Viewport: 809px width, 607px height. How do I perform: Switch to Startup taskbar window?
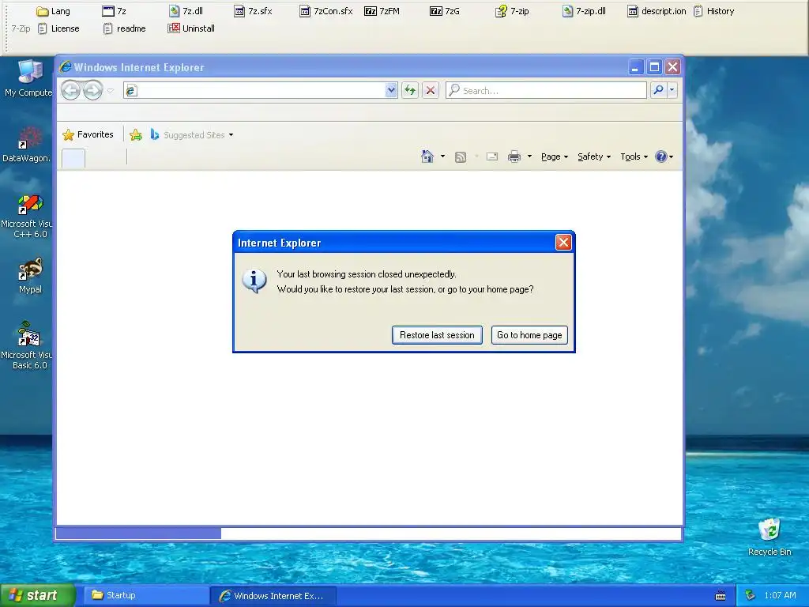click(146, 595)
